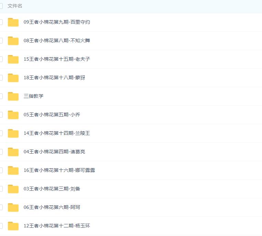Click name 08王者小棉花第八期-不知火舞

click(57, 40)
